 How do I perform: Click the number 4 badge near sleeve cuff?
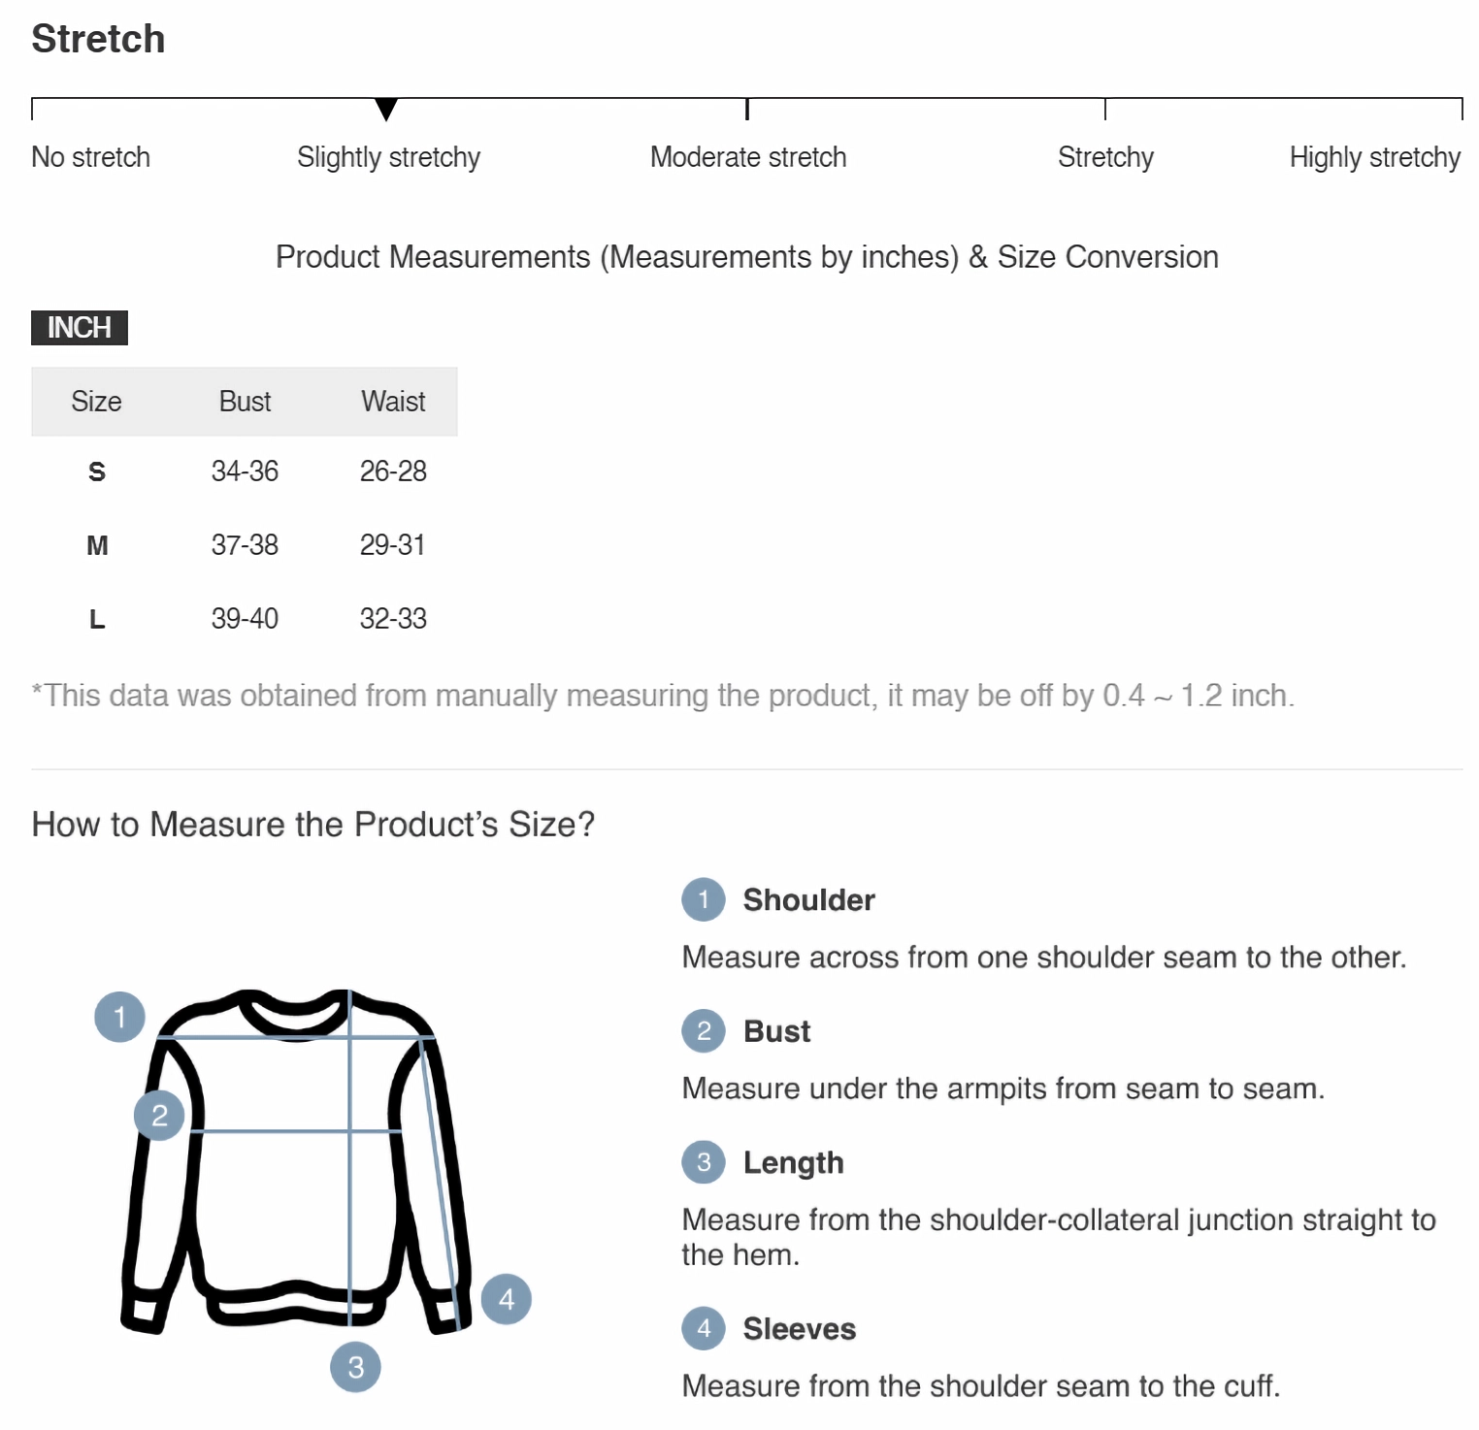507,1298
